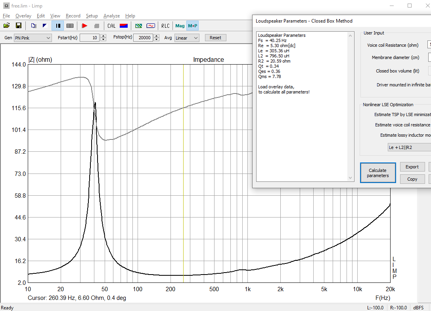Screen dimensions: 431x311
Task: Click the Copy button in the dialog
Action: pos(412,179)
